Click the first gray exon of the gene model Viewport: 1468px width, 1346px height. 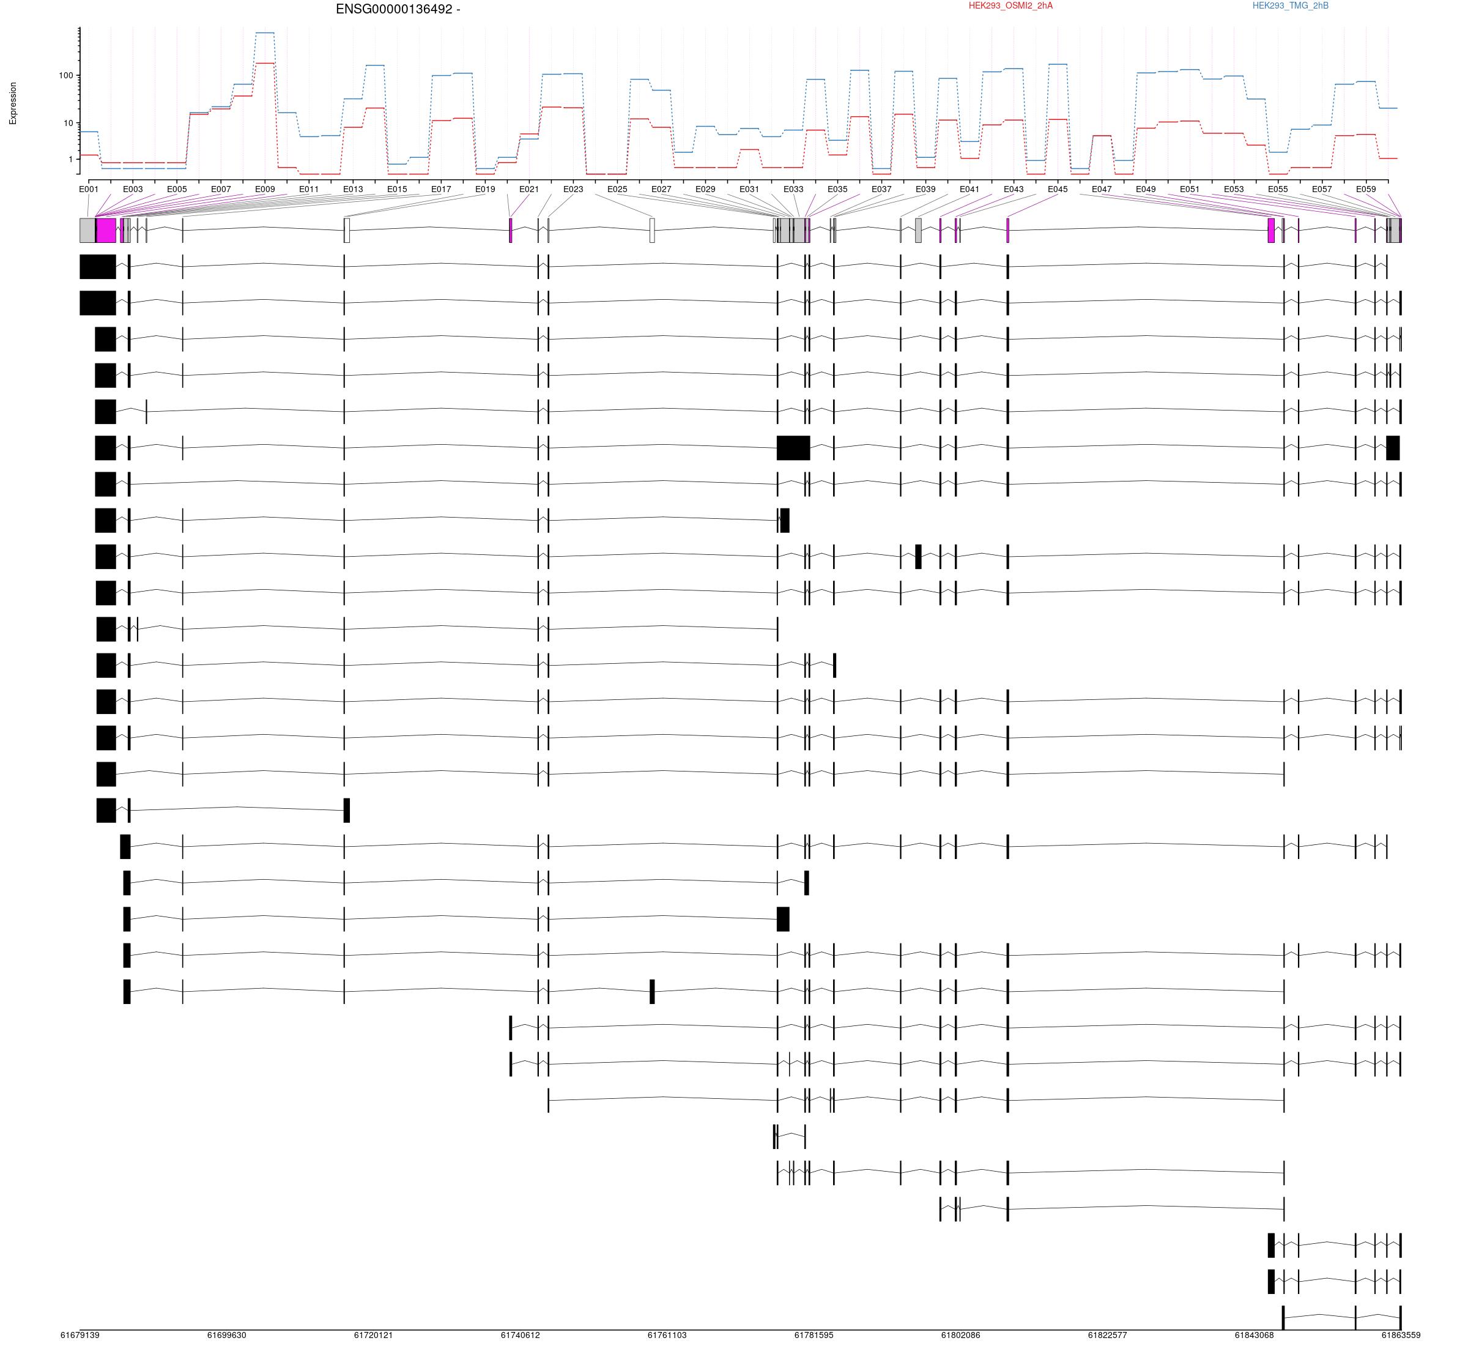(x=87, y=230)
